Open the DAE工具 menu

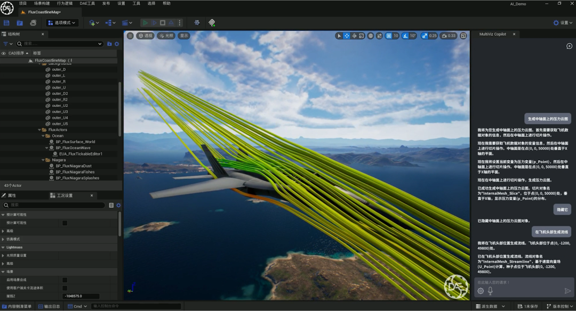pyautogui.click(x=87, y=3)
